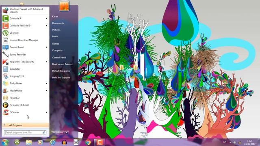
Task: Expand Kaspersky Total Security submenu arrow
Action: [46, 62]
